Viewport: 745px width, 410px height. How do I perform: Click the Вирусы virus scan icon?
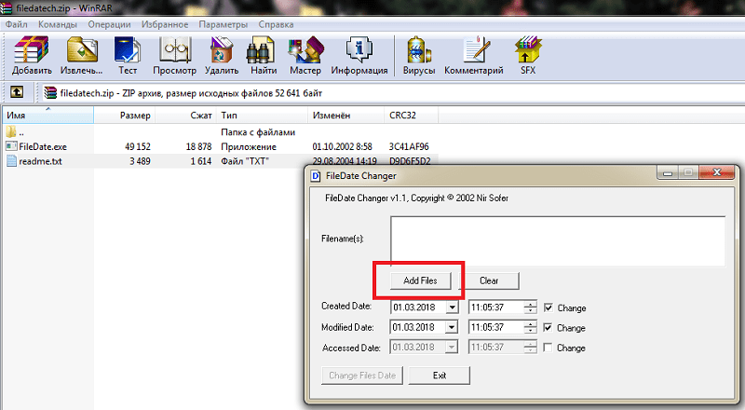[x=418, y=50]
